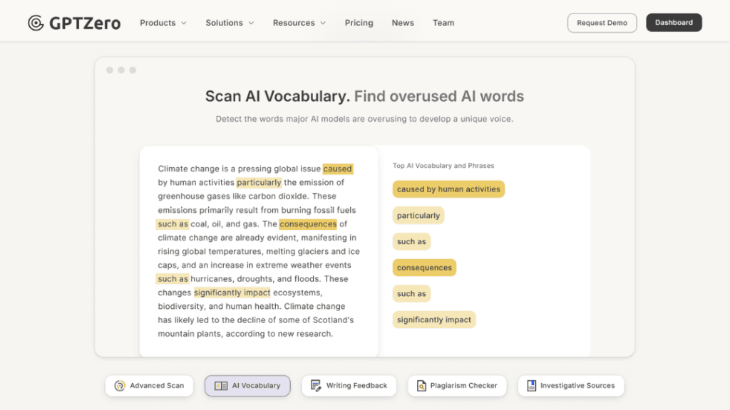Click the AI Vocabulary book icon
Viewport: 730px width, 410px height.
point(221,386)
